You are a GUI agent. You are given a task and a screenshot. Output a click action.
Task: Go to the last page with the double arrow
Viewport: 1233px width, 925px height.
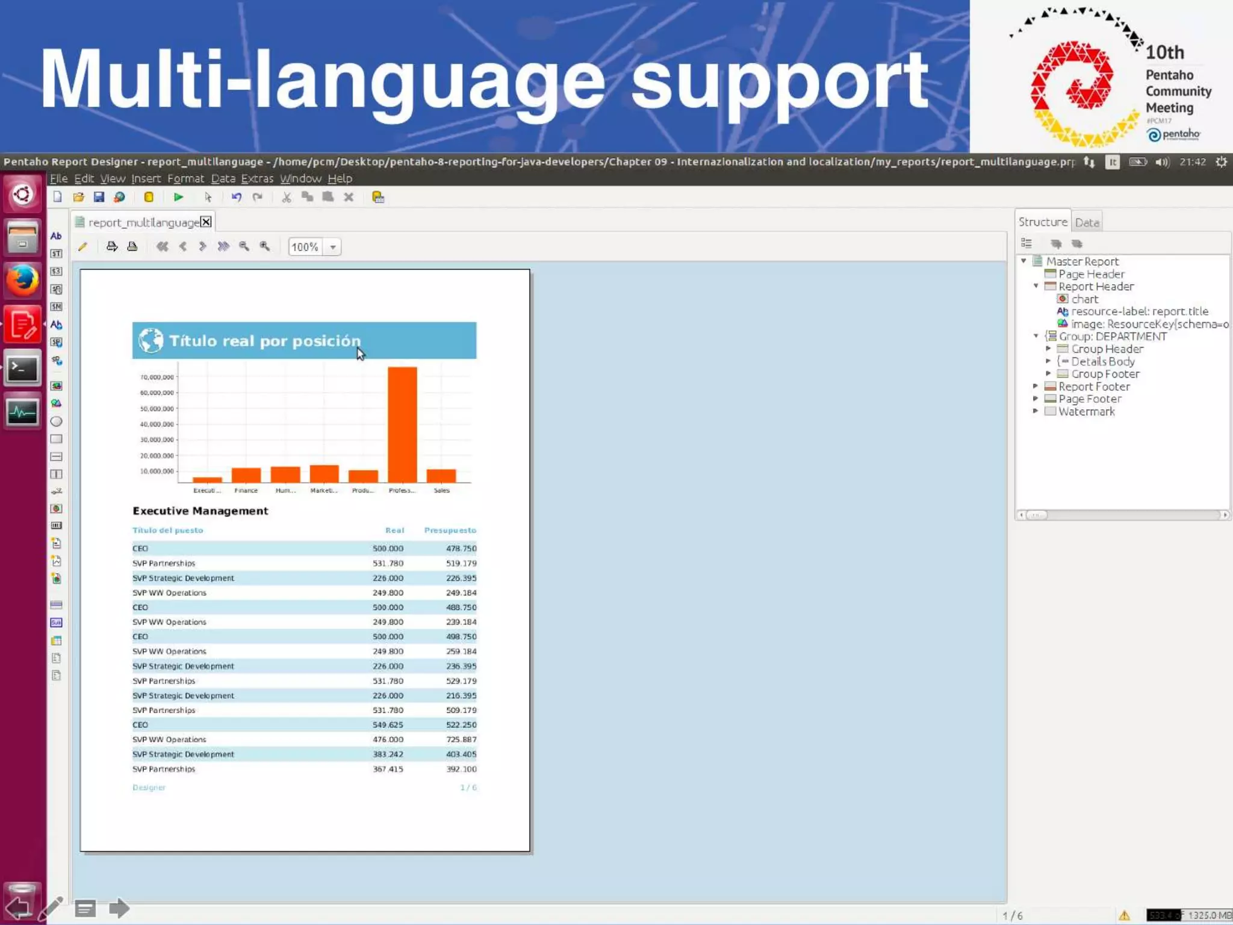[x=223, y=246]
